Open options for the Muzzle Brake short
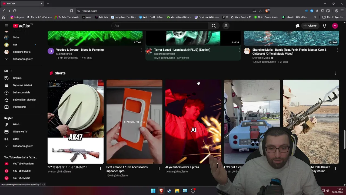This screenshot has height=195, width=346. [x=336, y=168]
